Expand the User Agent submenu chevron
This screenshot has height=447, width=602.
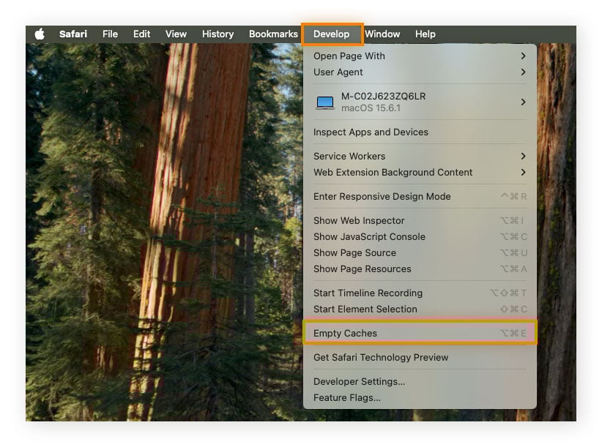pos(523,72)
